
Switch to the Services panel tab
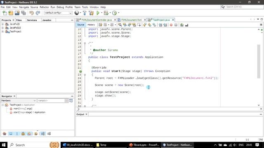point(32,20)
